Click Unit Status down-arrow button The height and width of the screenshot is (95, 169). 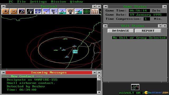(160, 26)
